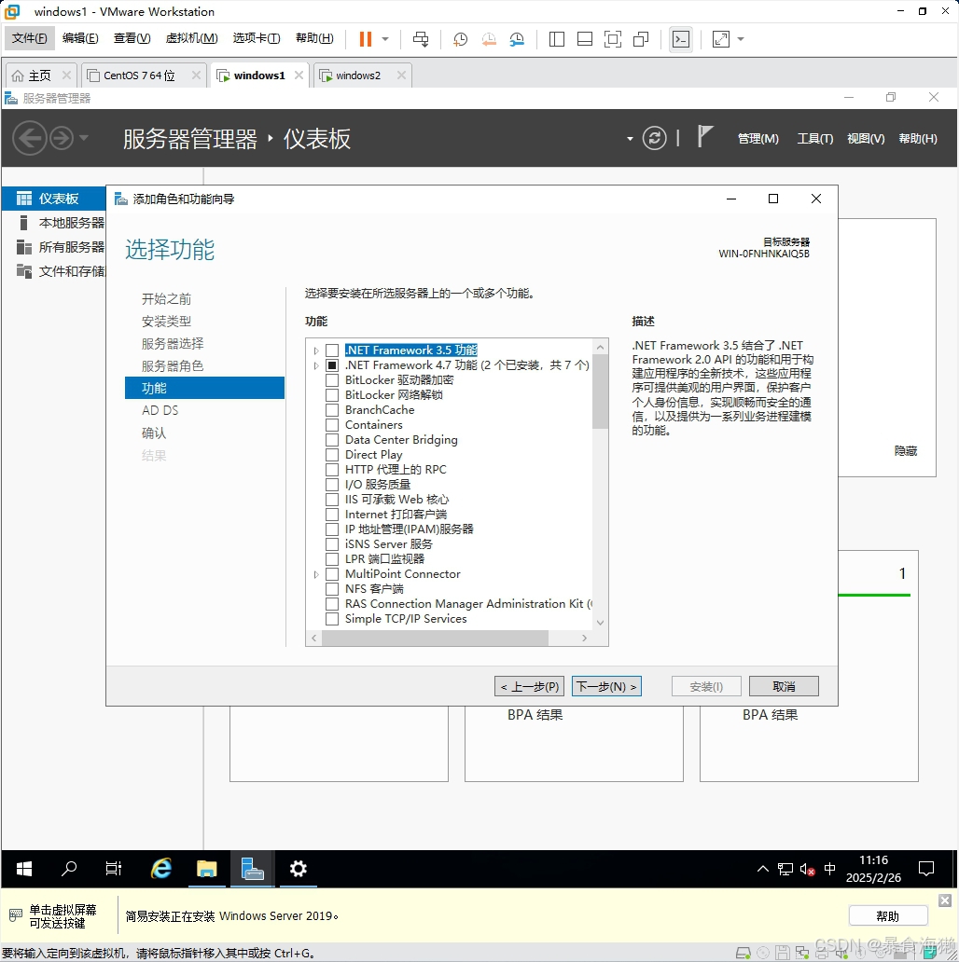Launch Internet Explorer from taskbar
The image size is (959, 962).
pyautogui.click(x=160, y=869)
